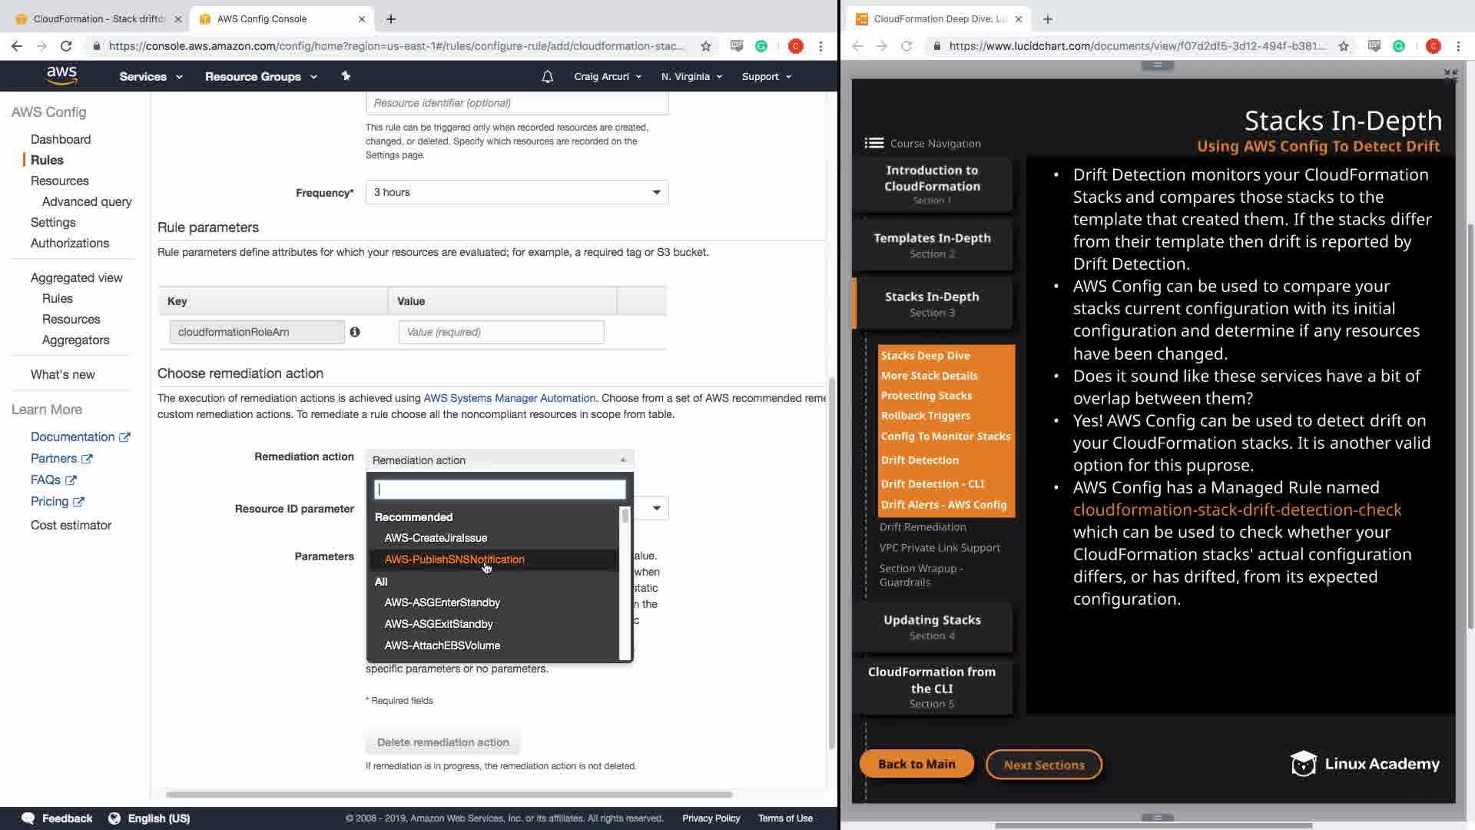Open Course Navigation hamburger icon
This screenshot has width=1475, height=830.
pyautogui.click(x=873, y=143)
